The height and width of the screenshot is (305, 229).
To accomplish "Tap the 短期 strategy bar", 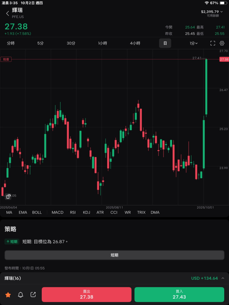I will coord(114,255).
